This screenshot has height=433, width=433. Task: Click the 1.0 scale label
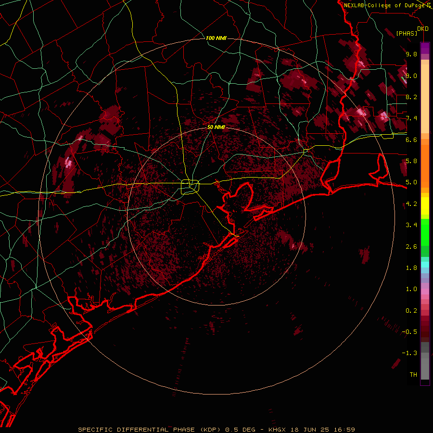click(x=411, y=289)
